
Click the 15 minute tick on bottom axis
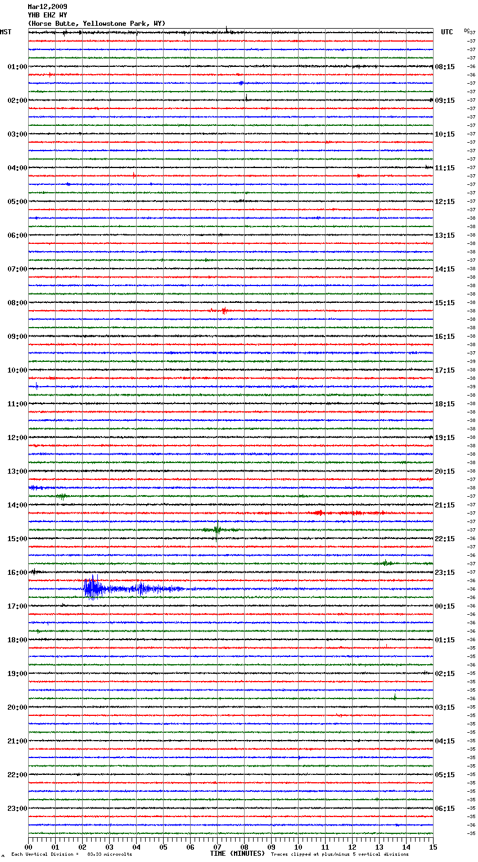[x=433, y=847]
